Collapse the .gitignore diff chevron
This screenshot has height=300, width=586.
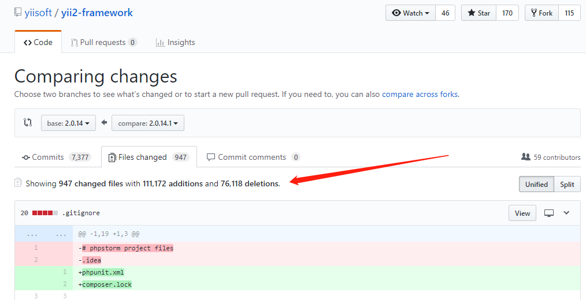pos(566,213)
